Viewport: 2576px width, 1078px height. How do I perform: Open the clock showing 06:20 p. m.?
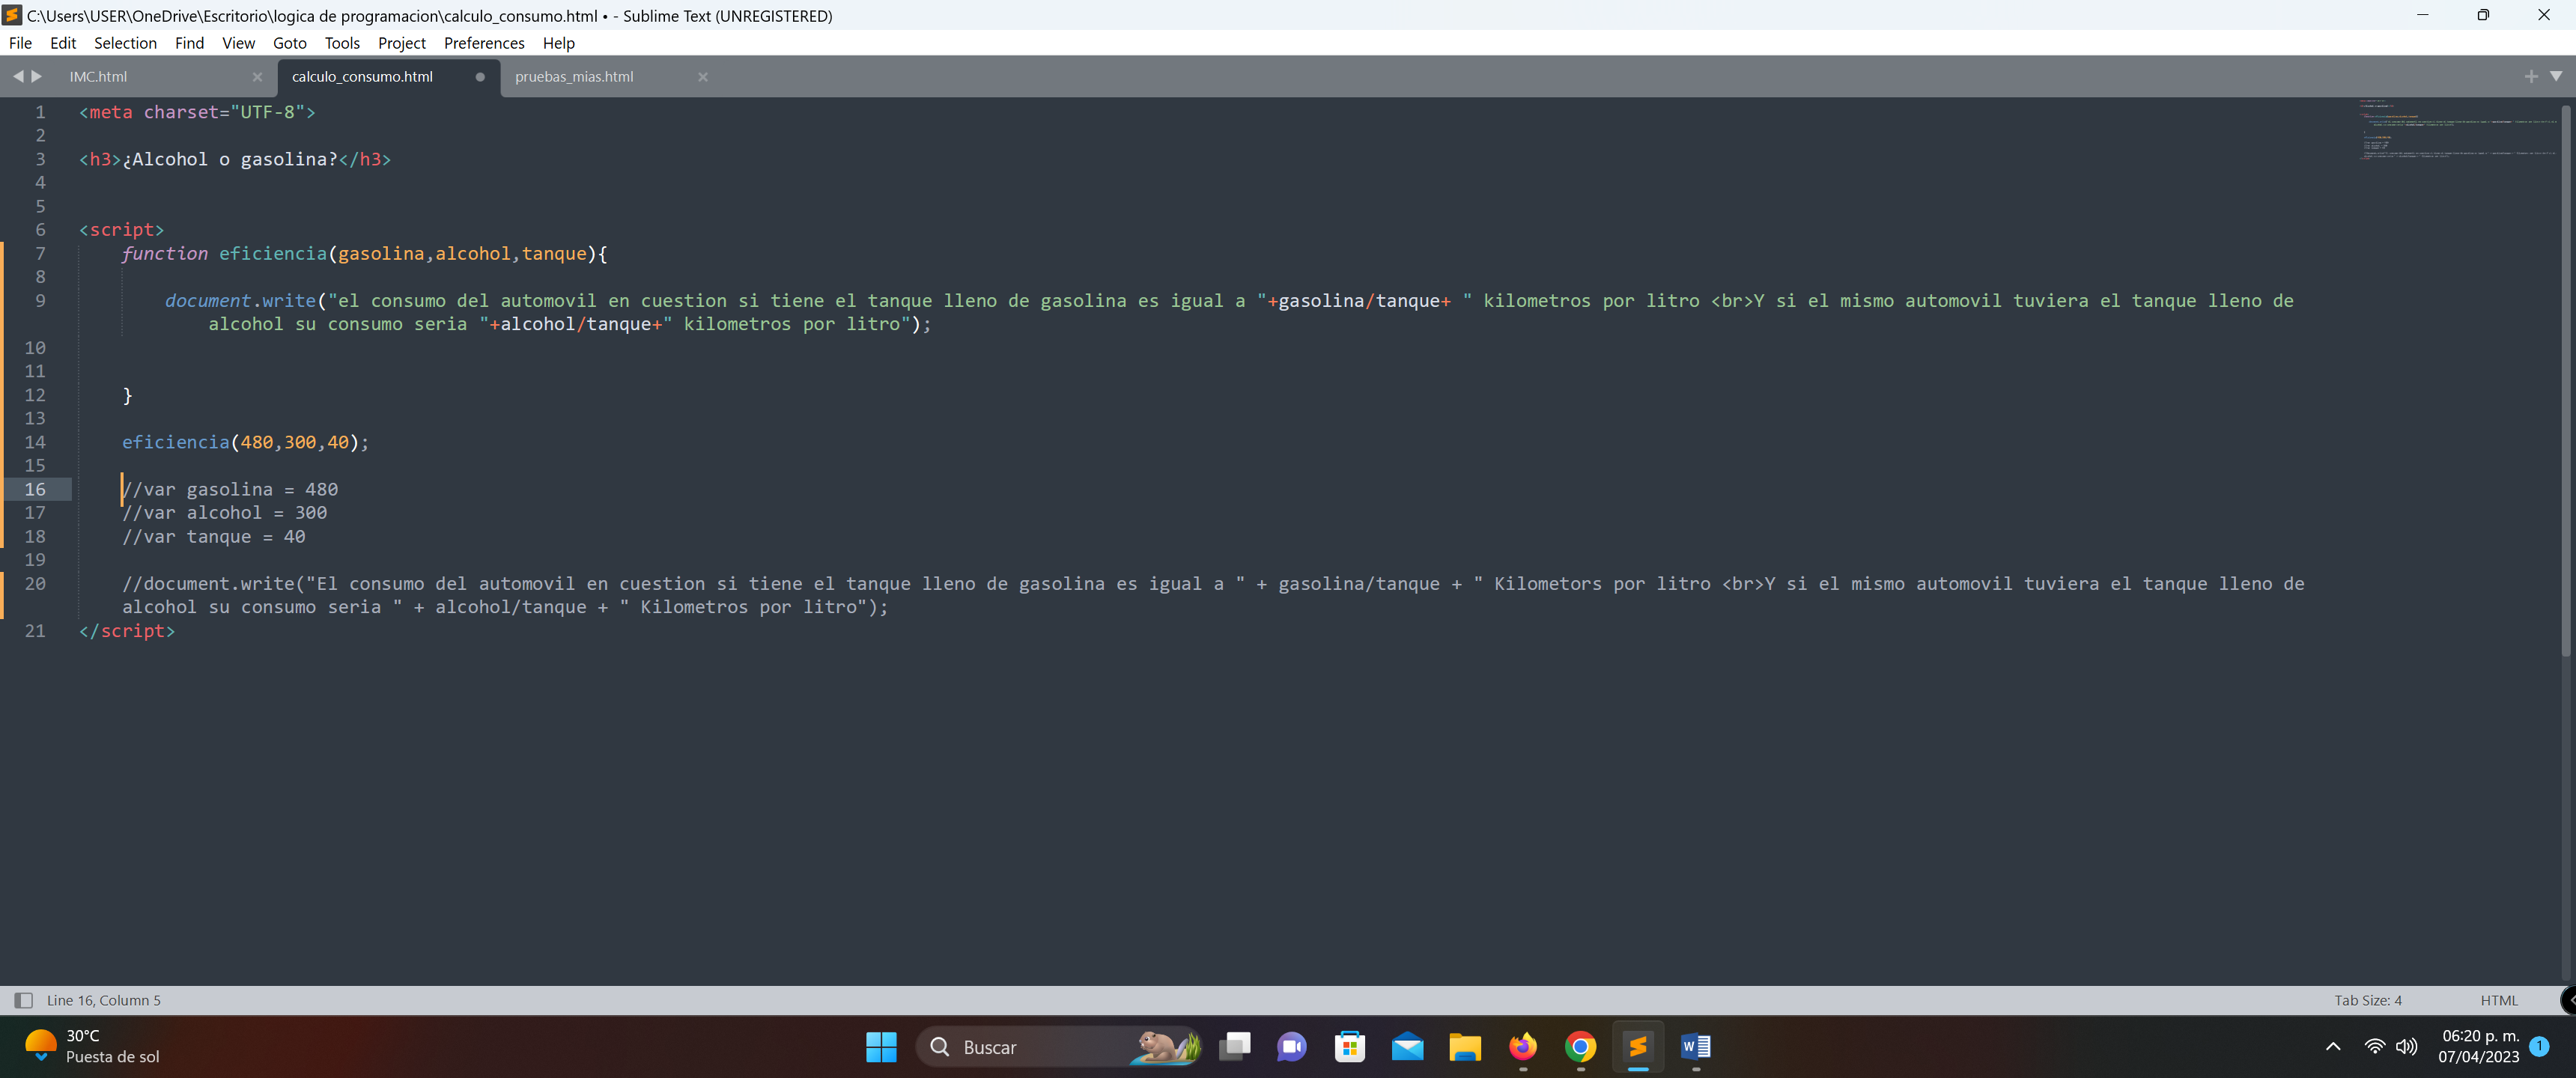click(2479, 1046)
